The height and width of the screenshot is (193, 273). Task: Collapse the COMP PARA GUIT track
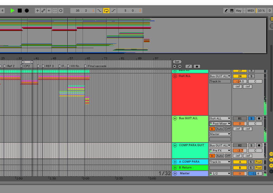(175, 145)
